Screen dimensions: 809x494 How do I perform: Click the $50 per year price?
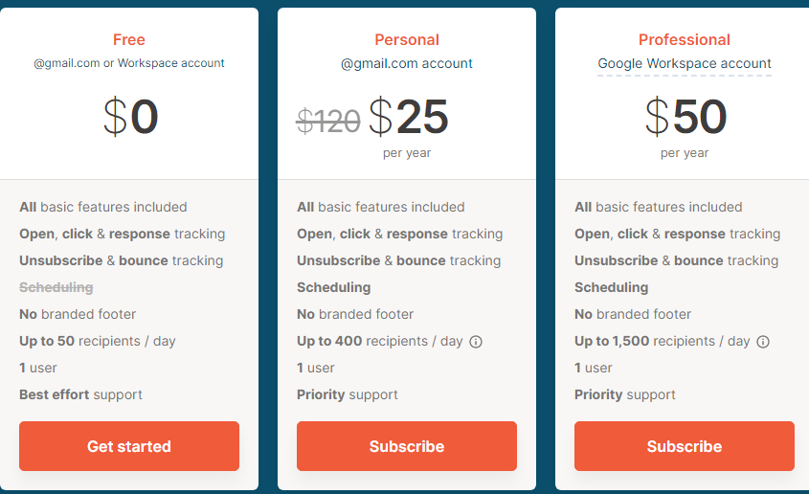[685, 118]
